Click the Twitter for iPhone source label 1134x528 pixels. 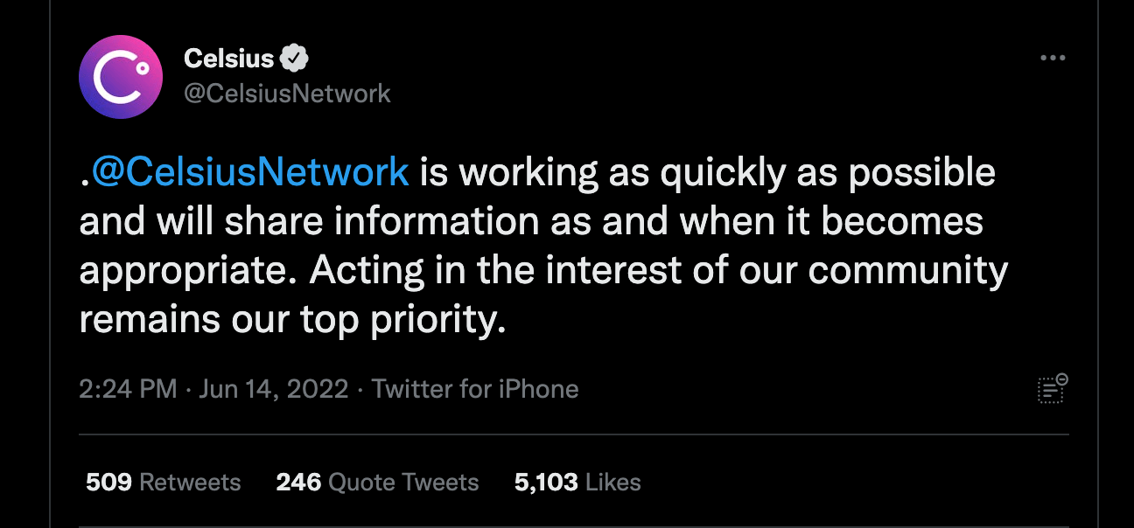click(475, 389)
